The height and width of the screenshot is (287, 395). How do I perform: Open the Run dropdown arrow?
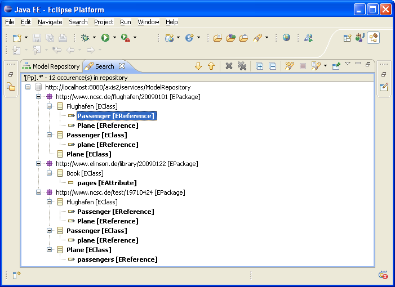pos(114,38)
